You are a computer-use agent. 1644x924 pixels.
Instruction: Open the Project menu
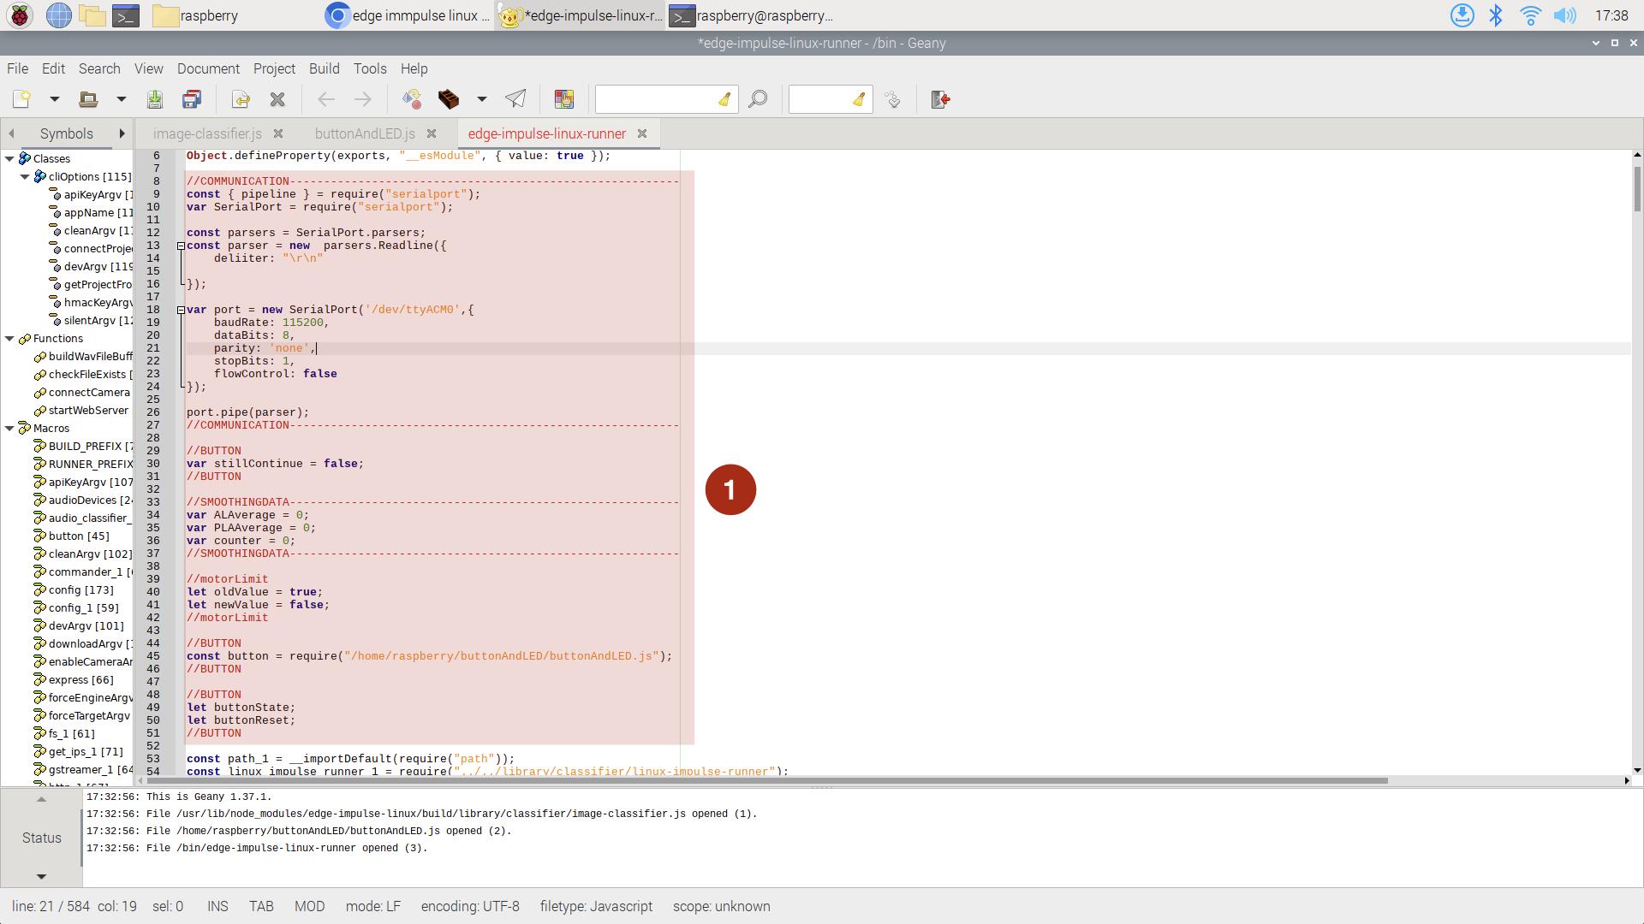tap(274, 68)
